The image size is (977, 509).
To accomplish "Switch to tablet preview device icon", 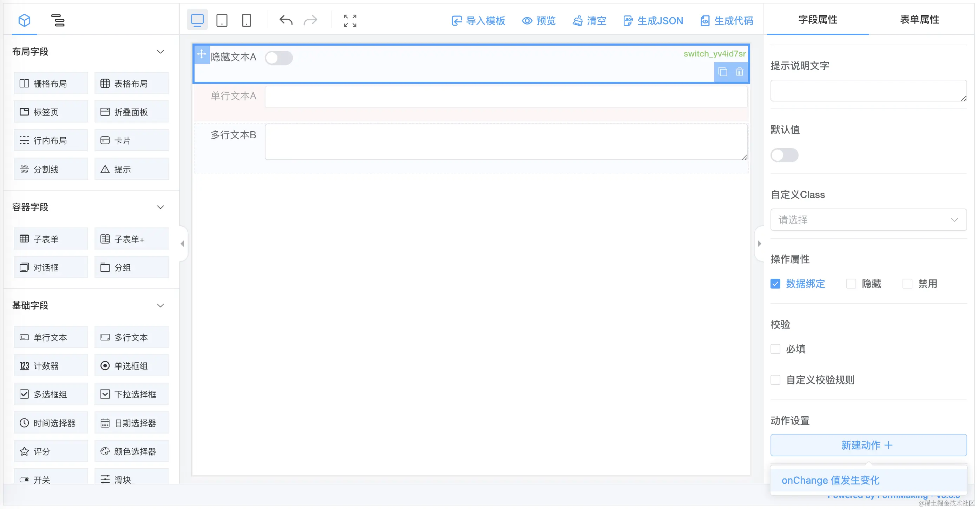I will tap(222, 20).
